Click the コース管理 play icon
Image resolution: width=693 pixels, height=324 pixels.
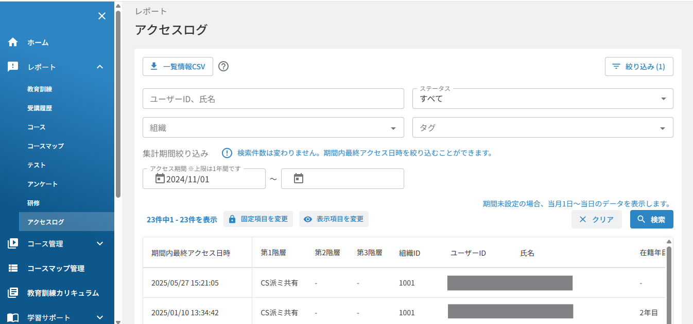click(x=13, y=243)
